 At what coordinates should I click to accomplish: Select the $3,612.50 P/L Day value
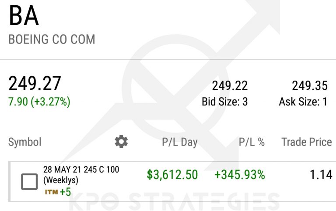coord(172,175)
